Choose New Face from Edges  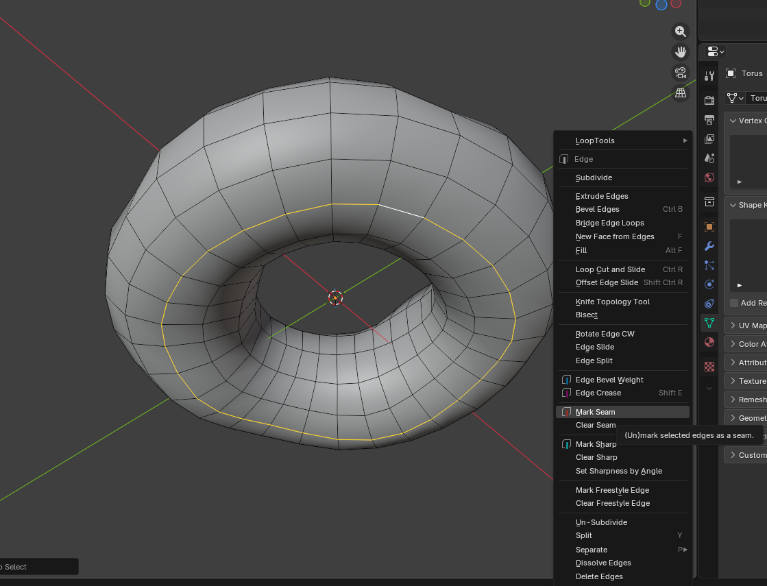(622, 236)
